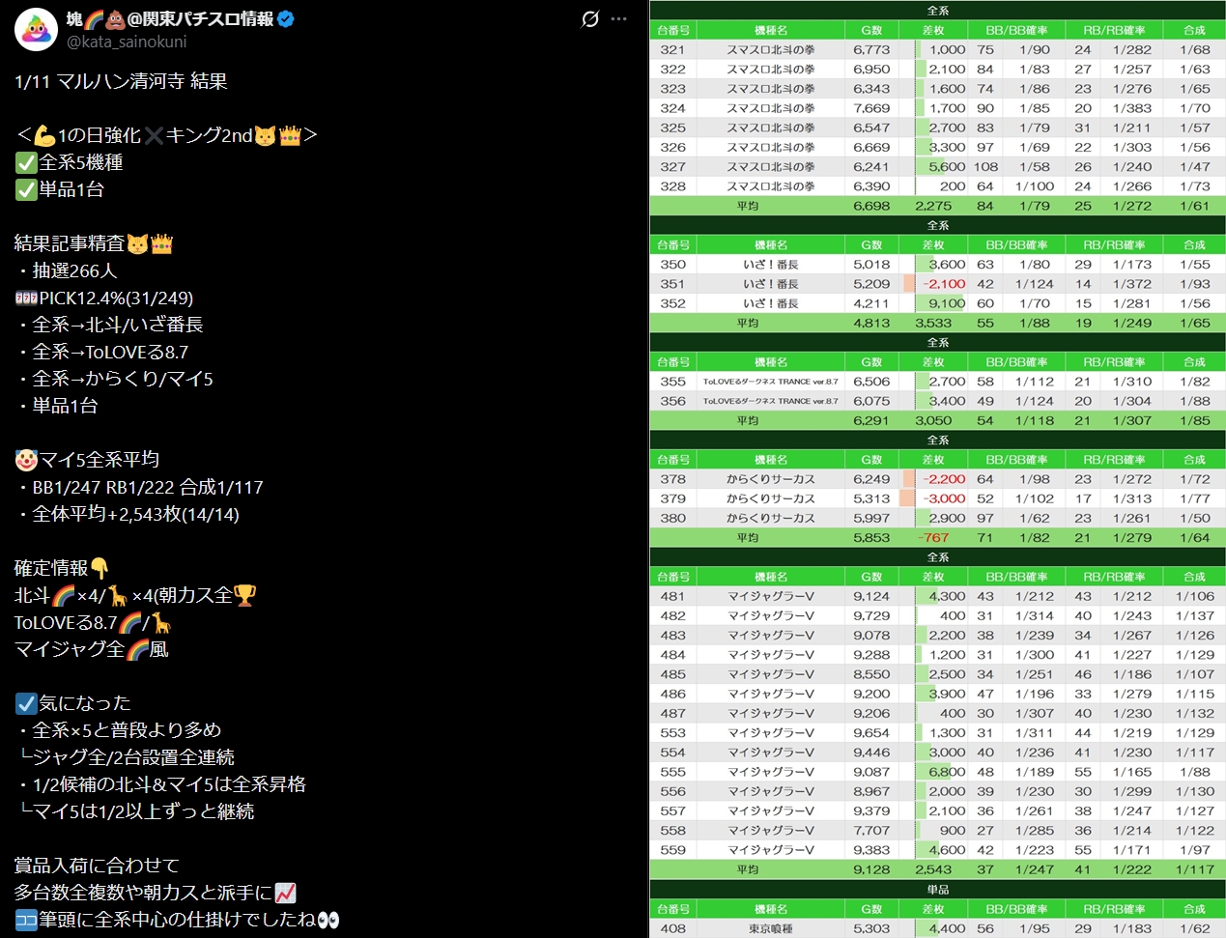Click the checkmark line "全系5機種"
Image resolution: width=1226 pixels, height=938 pixels.
pos(69,162)
